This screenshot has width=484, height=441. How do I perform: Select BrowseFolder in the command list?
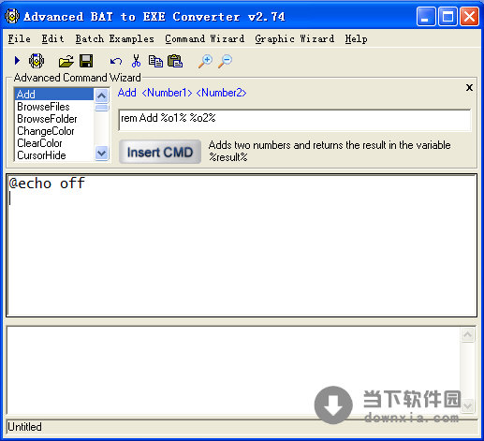coord(54,119)
